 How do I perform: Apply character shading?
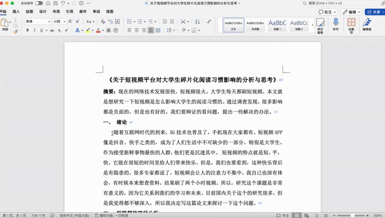109,30
